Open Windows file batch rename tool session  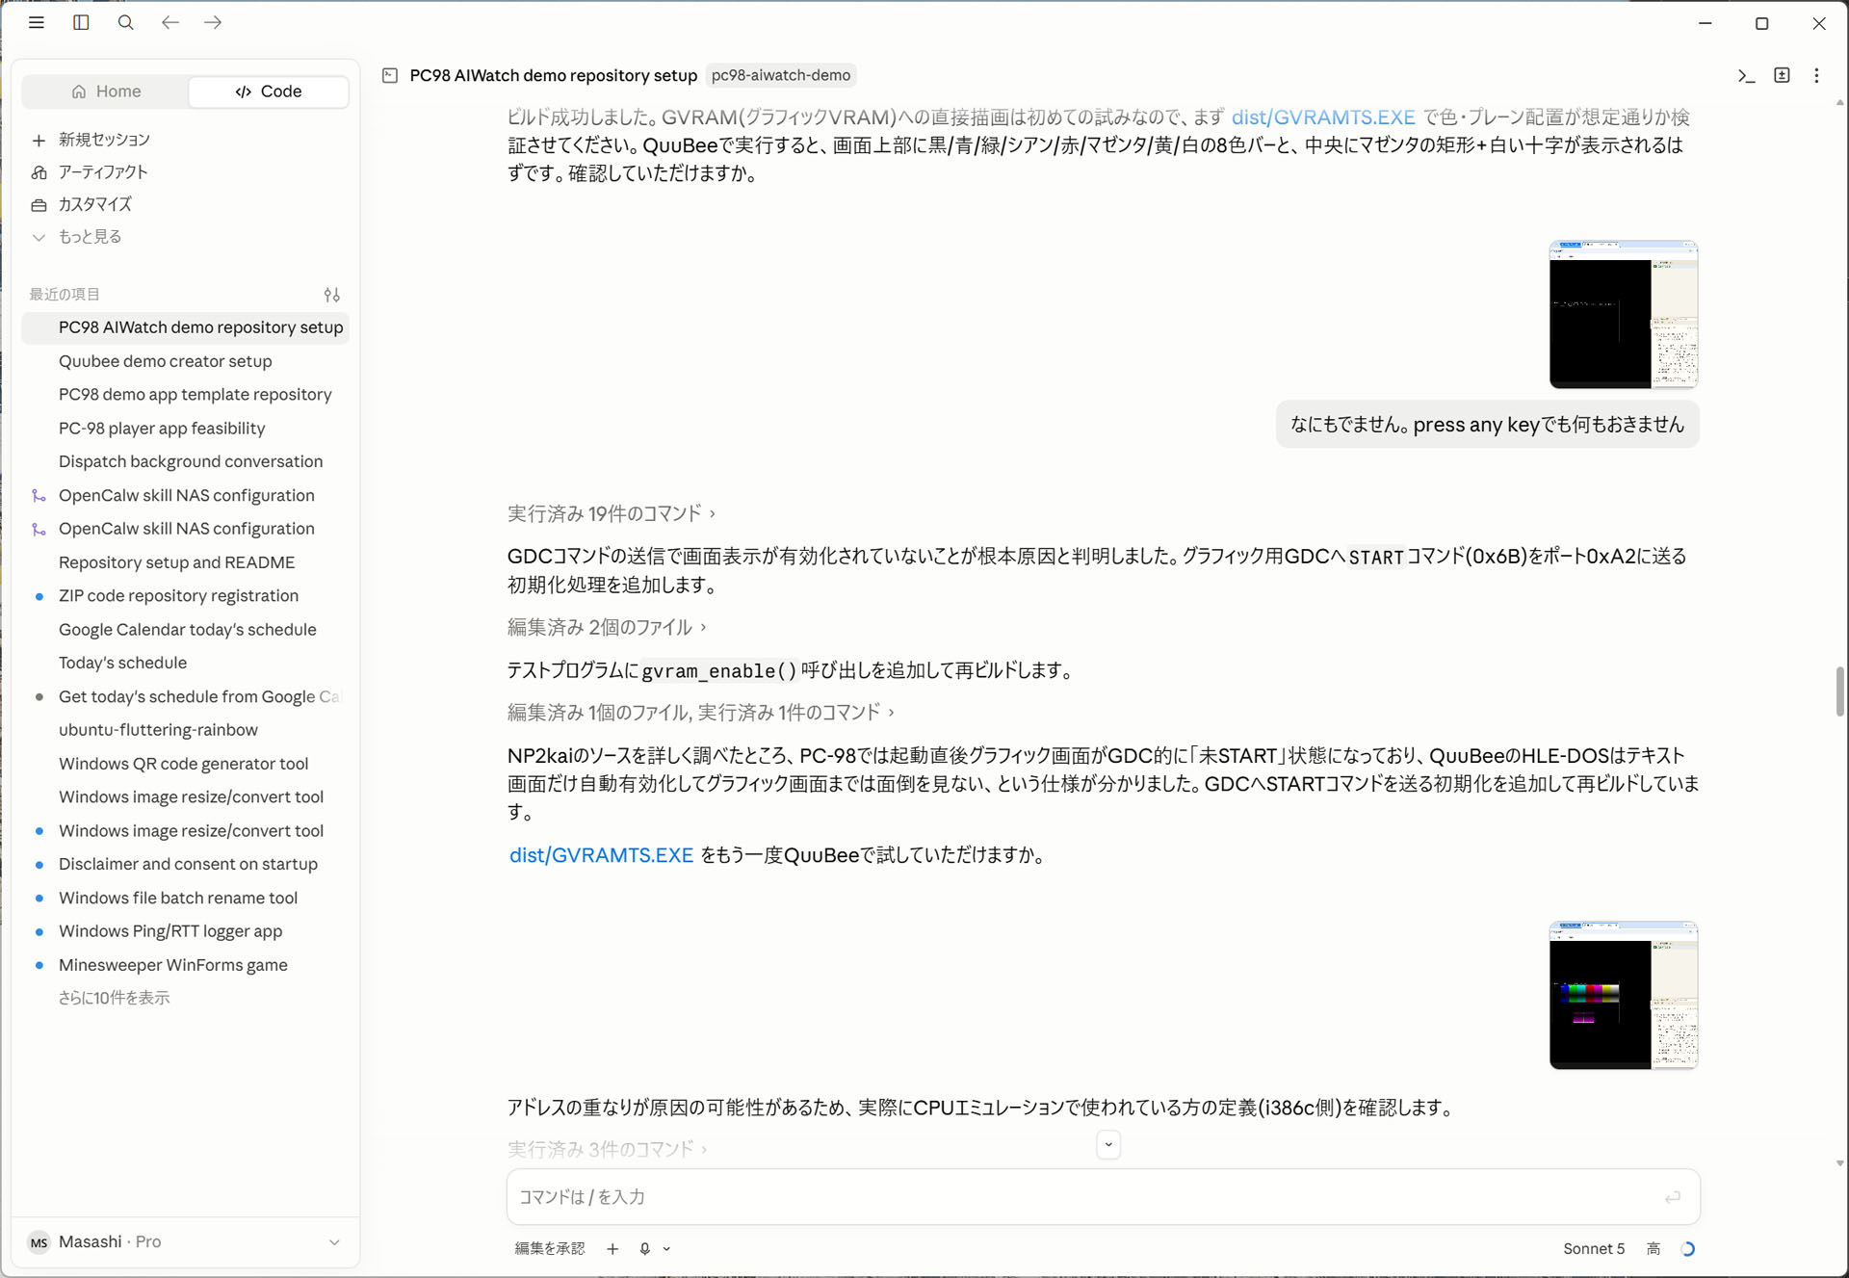(185, 898)
